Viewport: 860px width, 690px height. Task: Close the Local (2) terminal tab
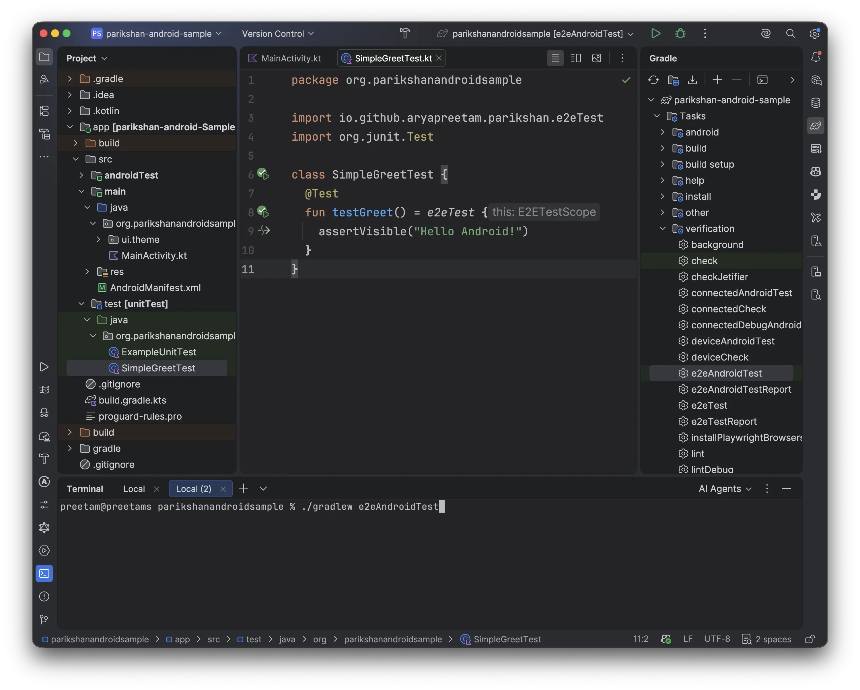click(x=223, y=489)
